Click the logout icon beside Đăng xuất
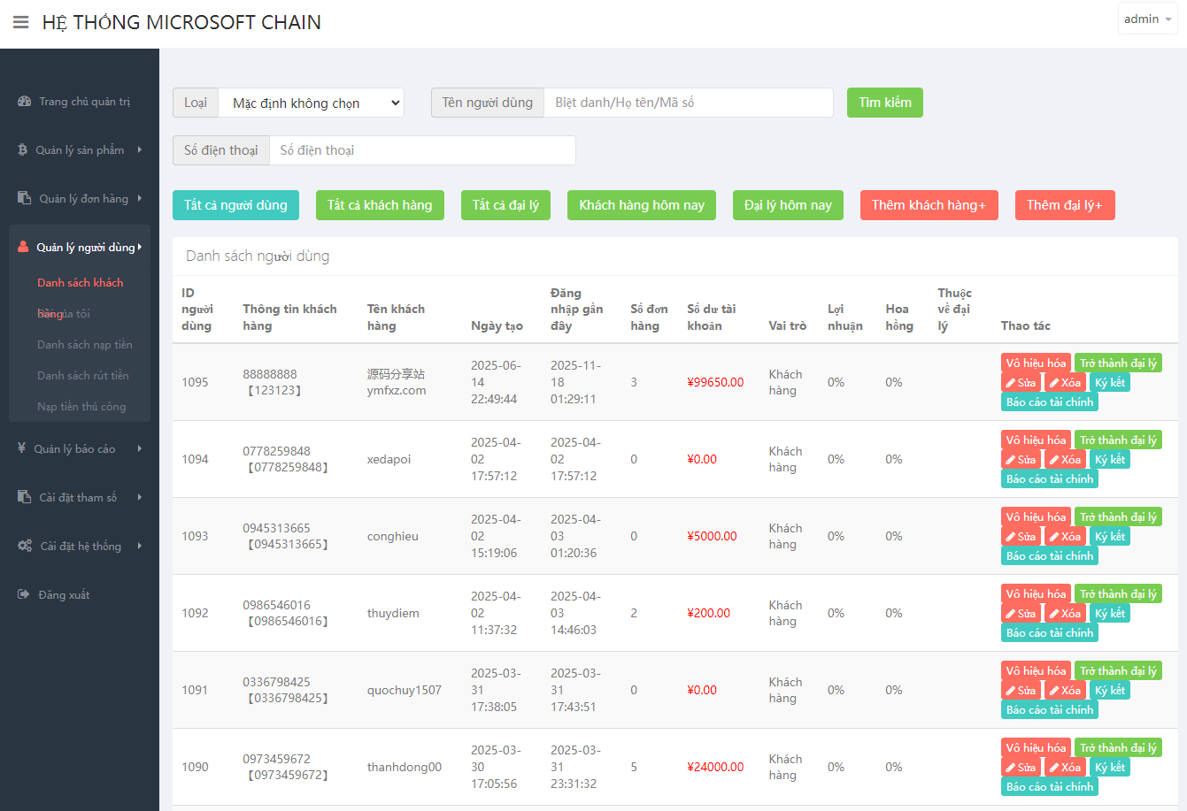 click(x=24, y=594)
